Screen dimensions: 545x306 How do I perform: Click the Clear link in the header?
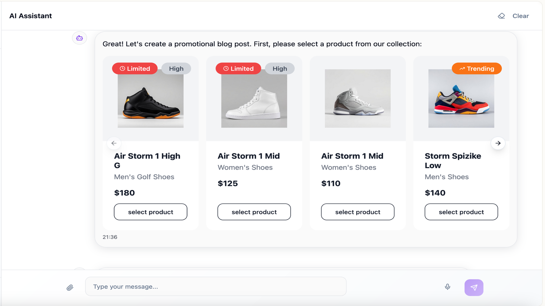[x=520, y=16]
